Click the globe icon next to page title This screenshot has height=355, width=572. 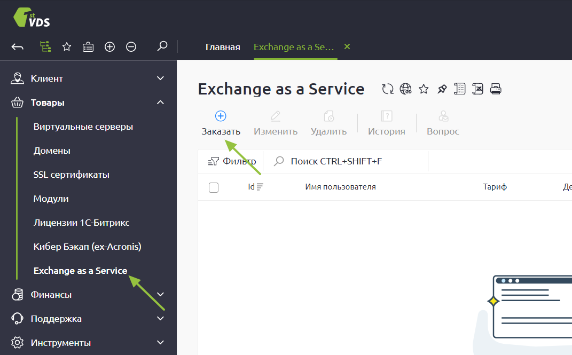coord(405,89)
